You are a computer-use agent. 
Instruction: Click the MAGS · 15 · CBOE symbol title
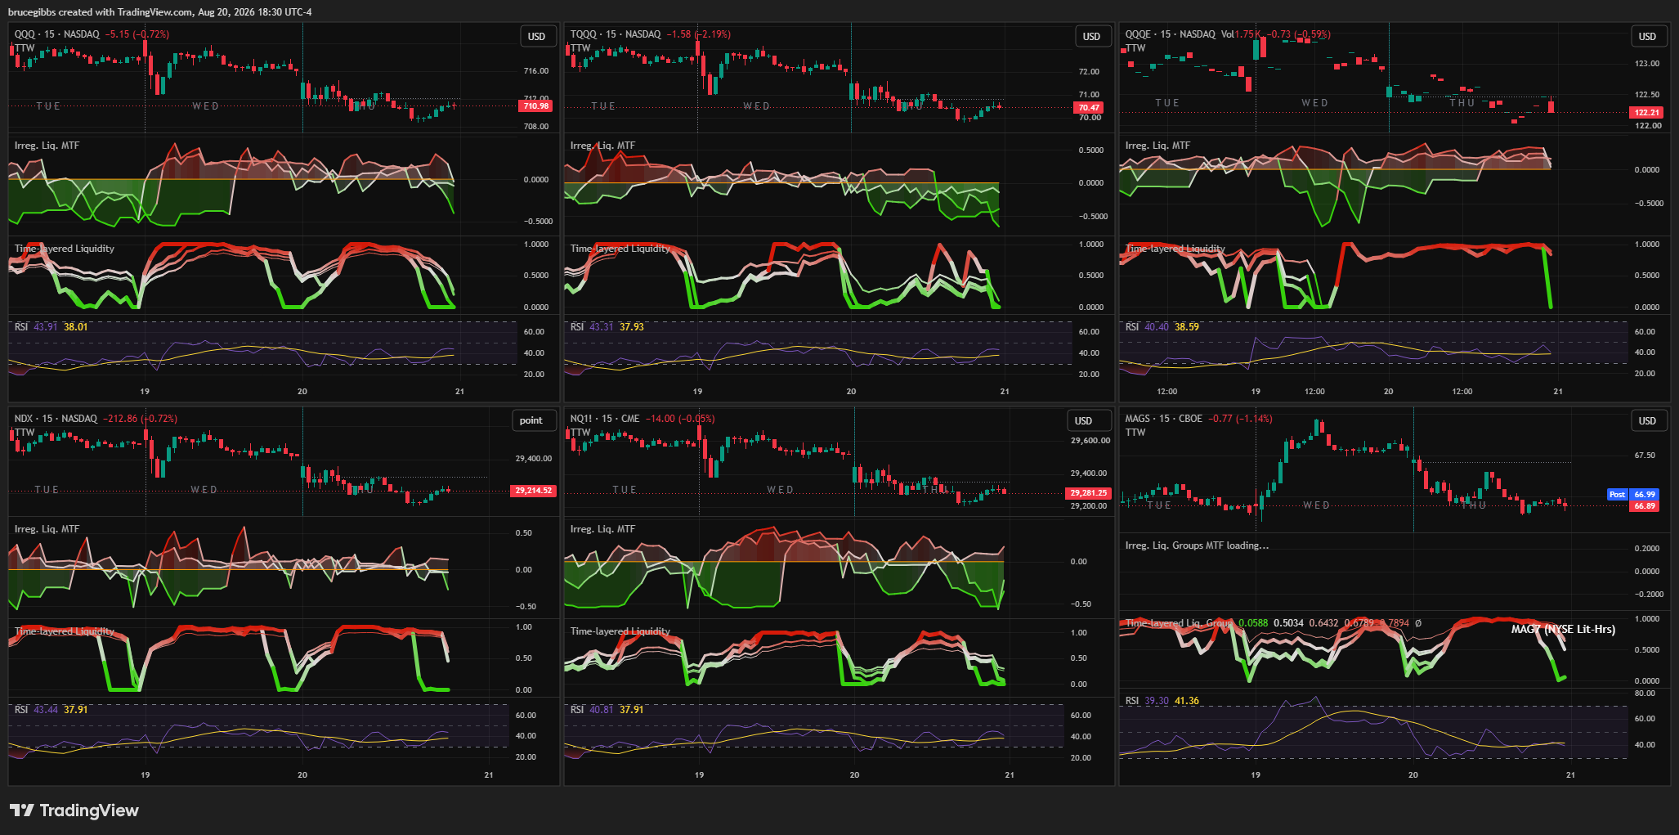pyautogui.click(x=1164, y=419)
